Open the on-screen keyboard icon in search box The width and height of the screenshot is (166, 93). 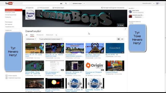click(61, 4)
